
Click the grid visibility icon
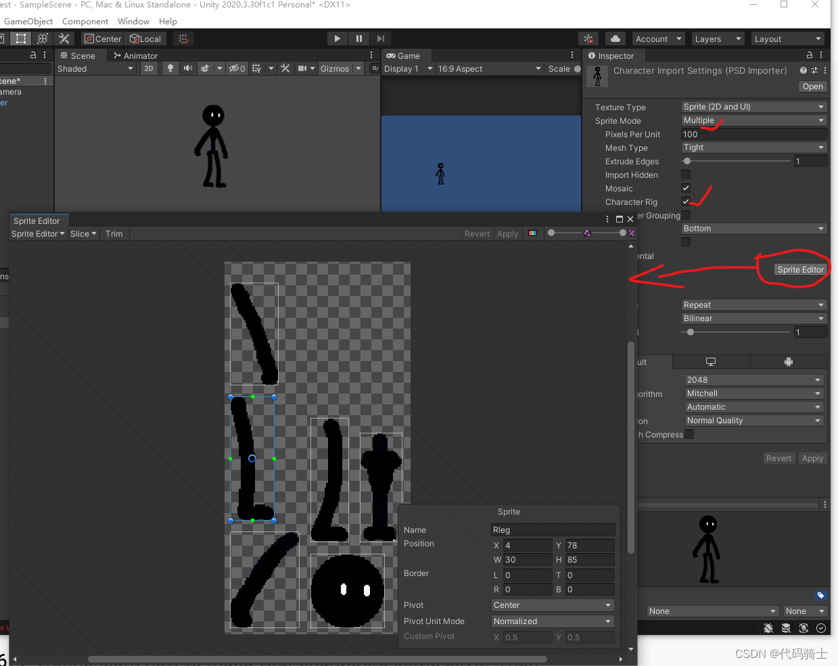pyautogui.click(x=256, y=68)
